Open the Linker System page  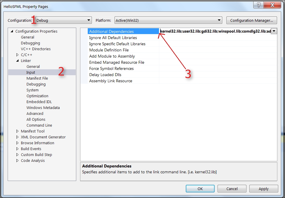[x=32, y=90]
